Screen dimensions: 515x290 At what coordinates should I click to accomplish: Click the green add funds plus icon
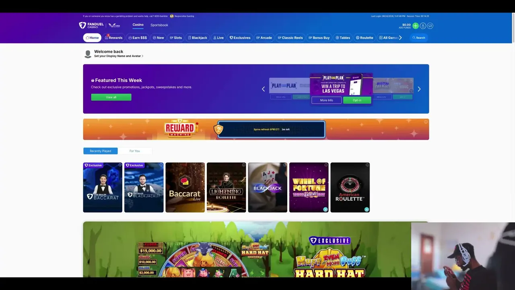416,26
